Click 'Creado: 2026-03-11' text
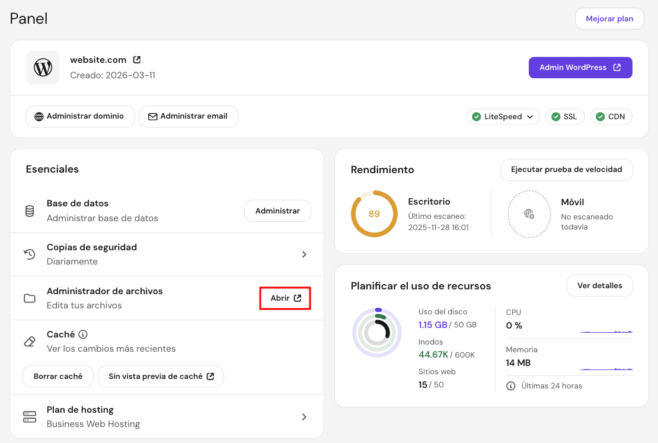 click(113, 75)
